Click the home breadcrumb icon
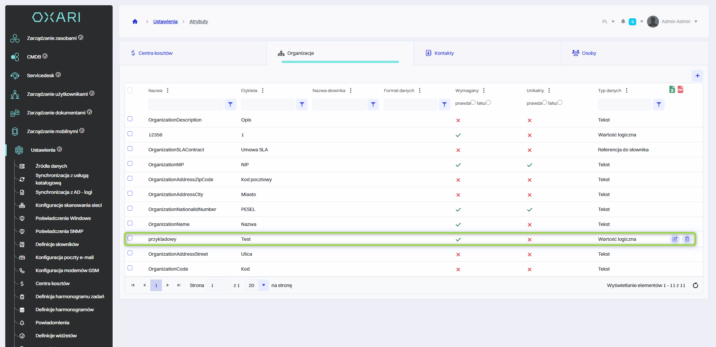Screen dimensions: 716x347 (135, 22)
